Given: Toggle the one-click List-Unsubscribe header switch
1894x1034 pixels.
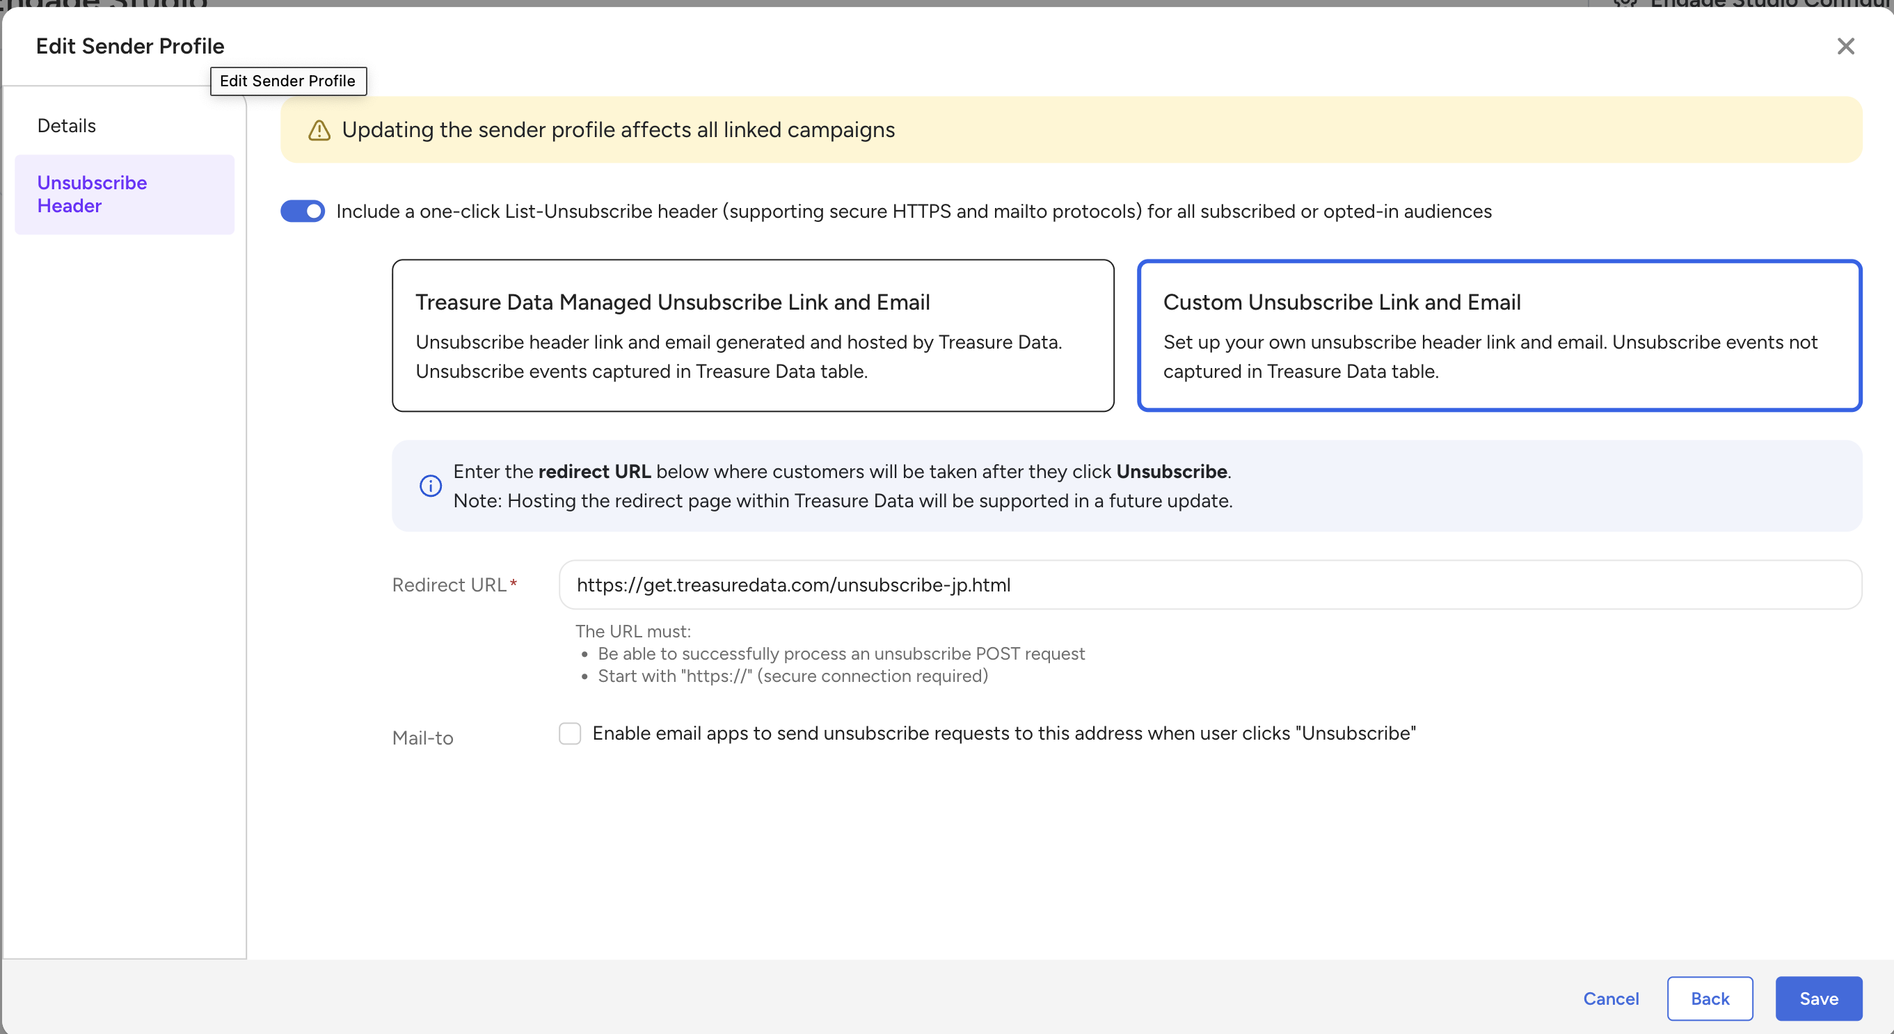Looking at the screenshot, I should click(x=302, y=211).
